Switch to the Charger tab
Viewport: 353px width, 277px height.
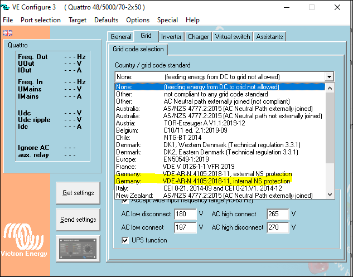199,37
